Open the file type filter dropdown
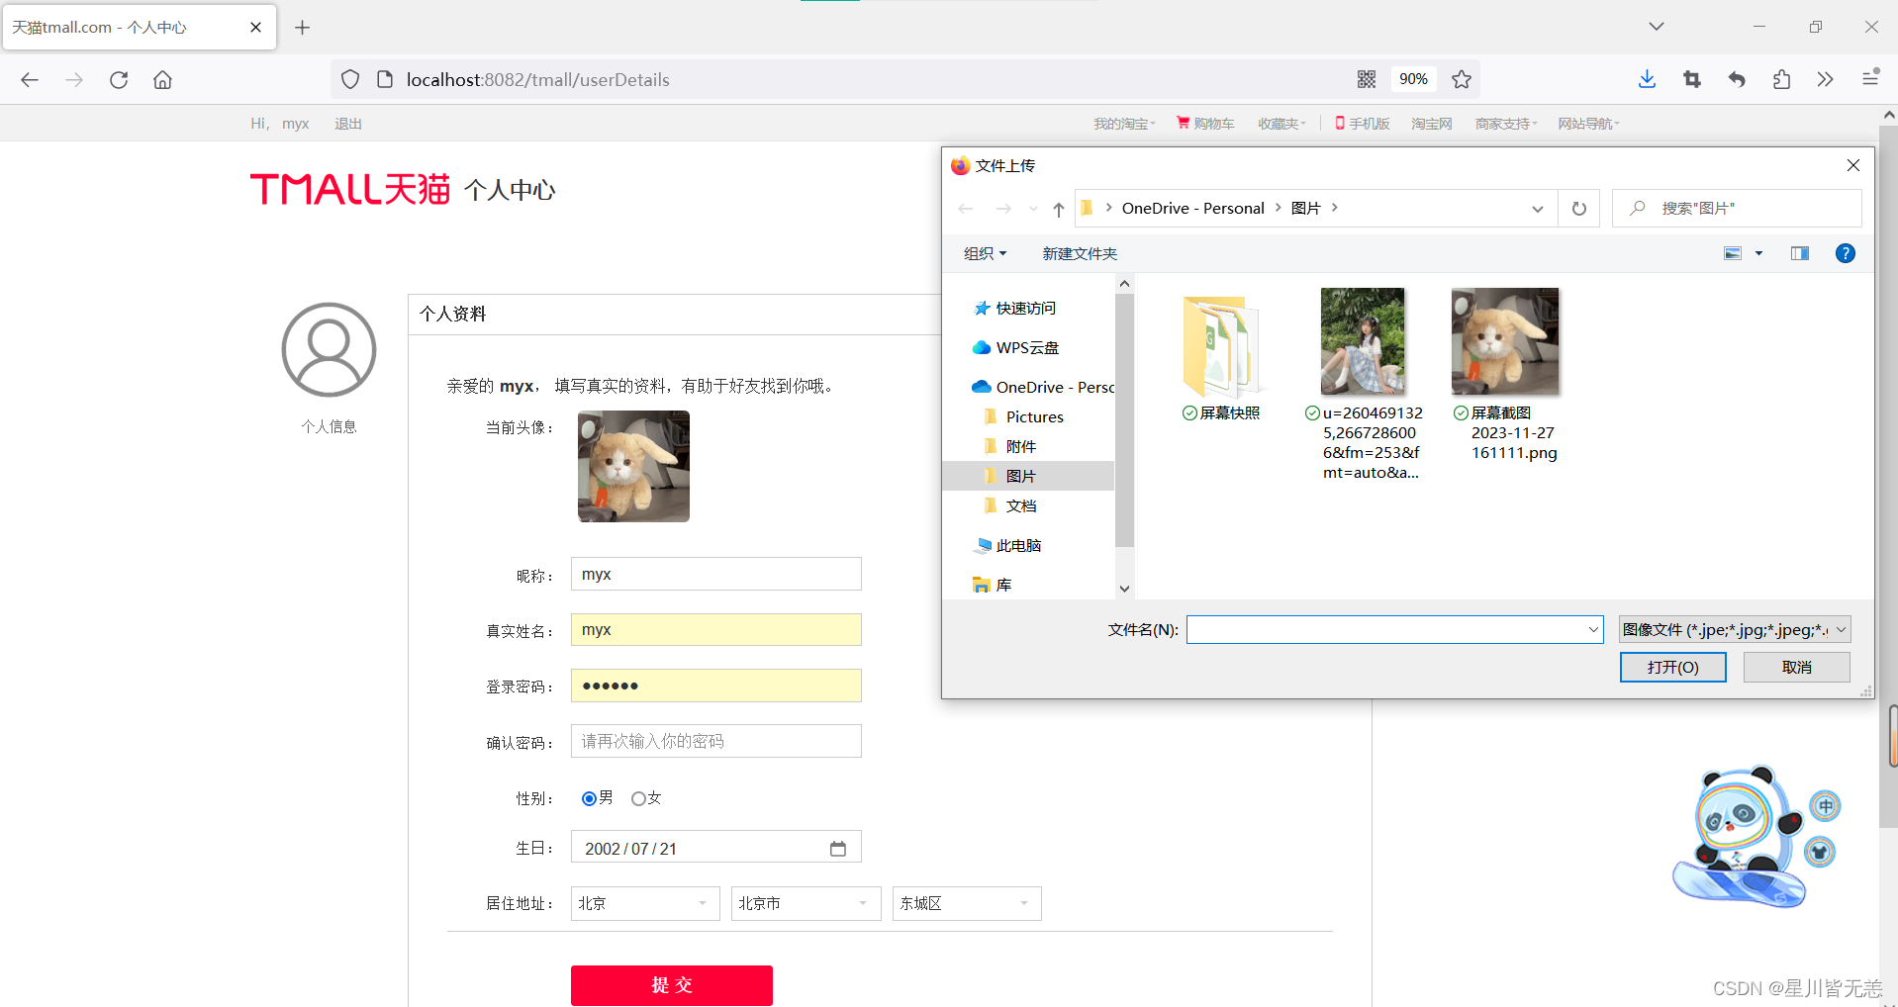 [x=1735, y=630]
